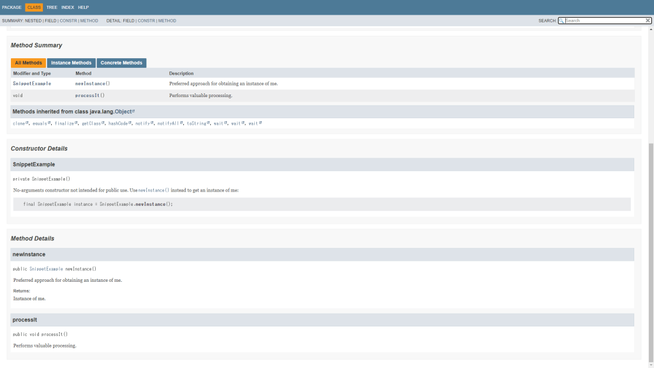The width and height of the screenshot is (654, 368).
Task: Click the clear search X icon
Action: tap(648, 20)
